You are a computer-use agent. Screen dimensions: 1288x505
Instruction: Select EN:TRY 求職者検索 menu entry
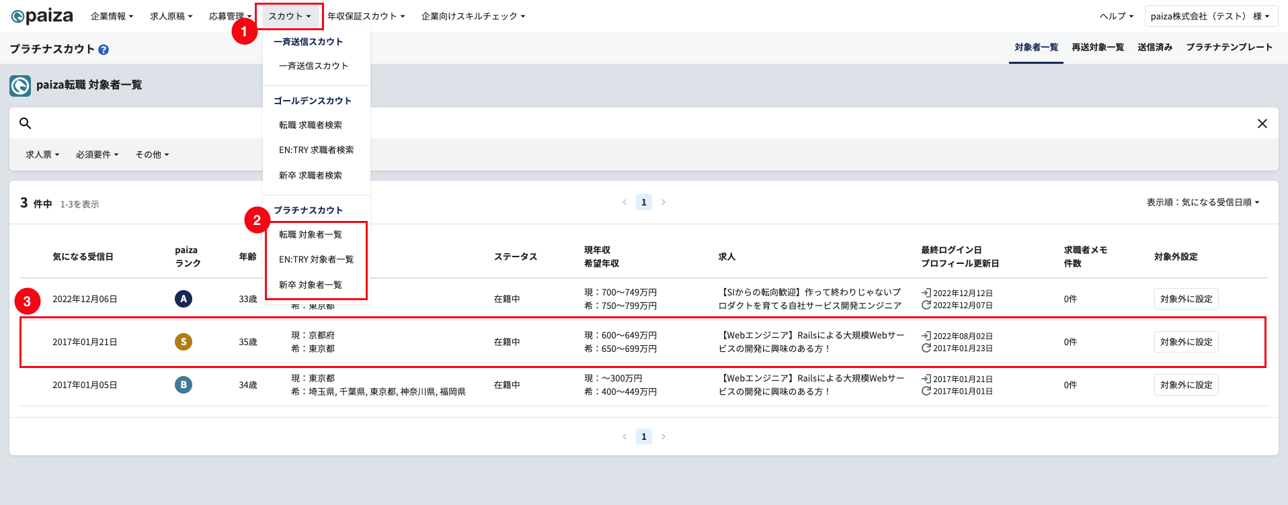[x=316, y=150]
